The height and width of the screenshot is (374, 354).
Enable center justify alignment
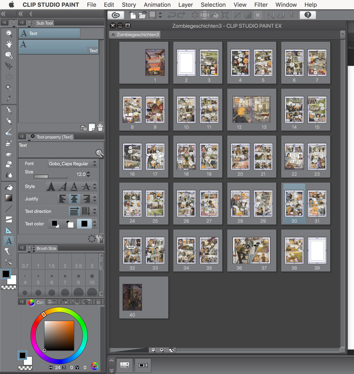[74, 199]
